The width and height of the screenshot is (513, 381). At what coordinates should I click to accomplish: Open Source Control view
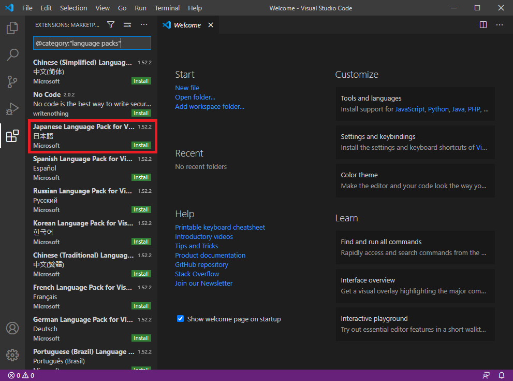[x=12, y=81]
